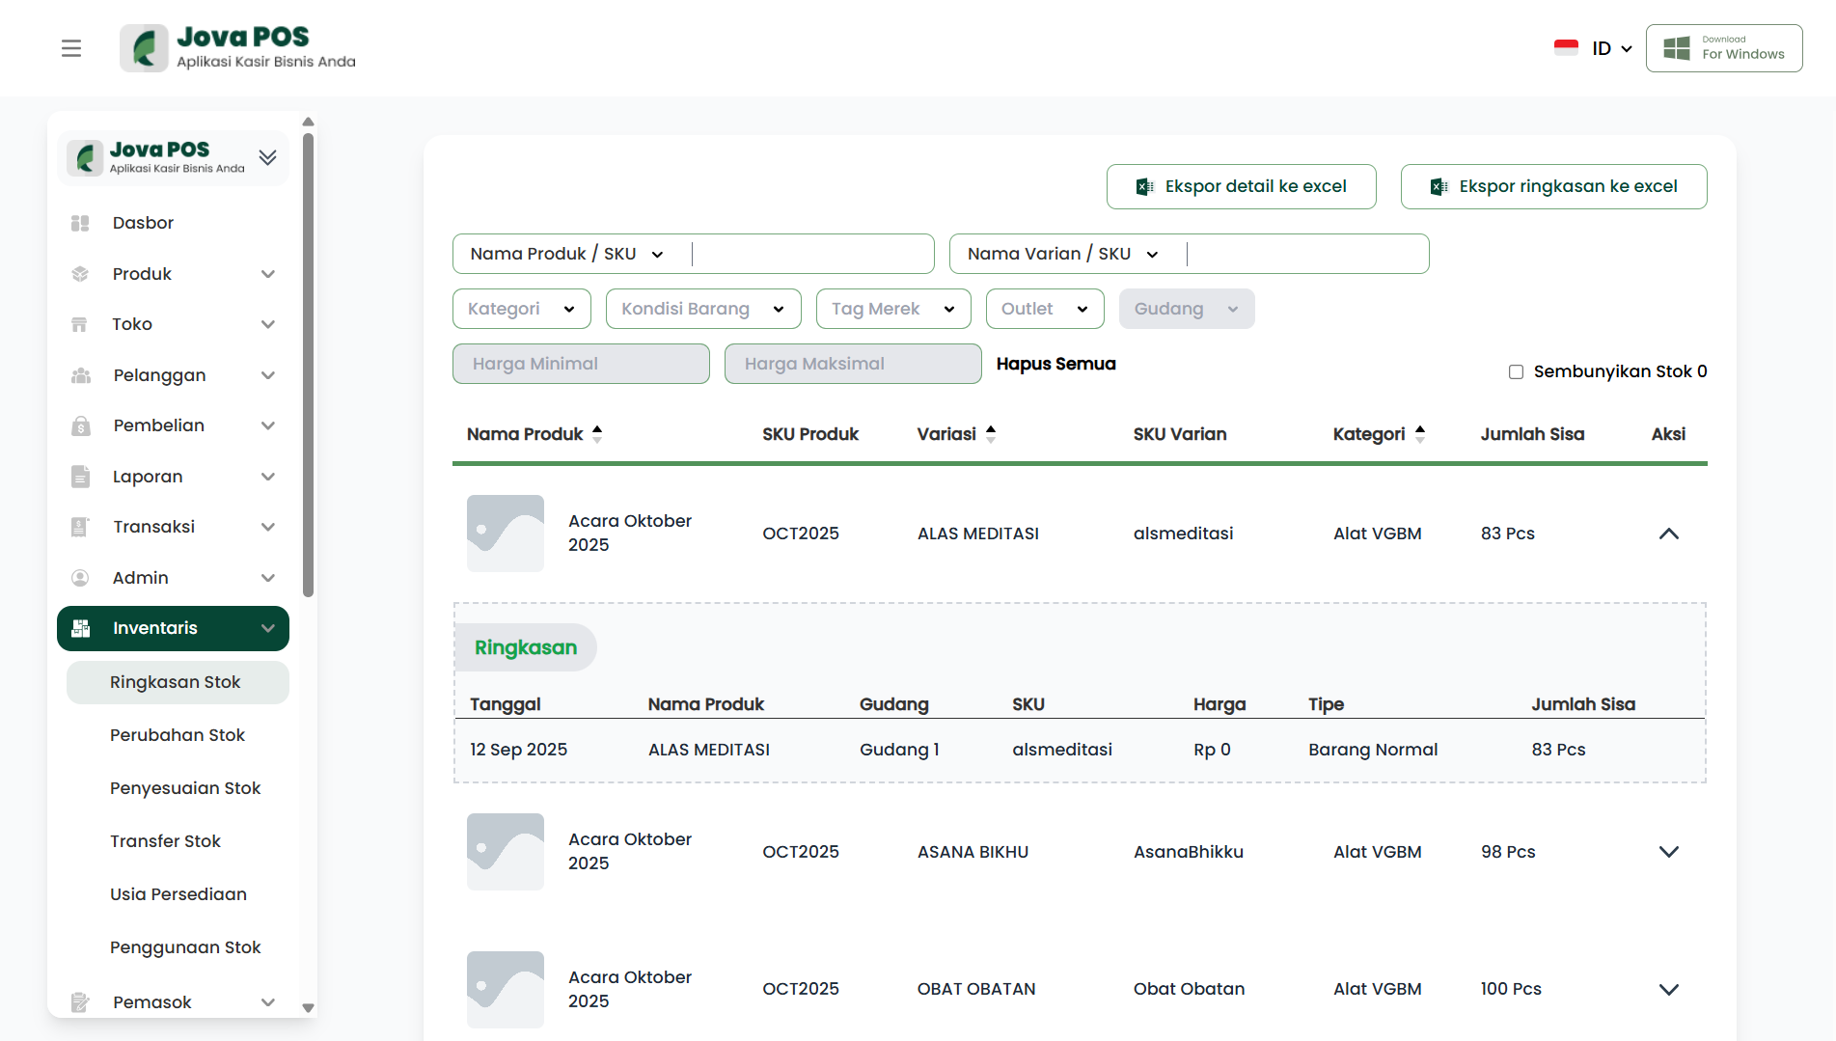Enable Sembunyikan Stok 0 checkbox
The height and width of the screenshot is (1041, 1836).
[1516, 371]
